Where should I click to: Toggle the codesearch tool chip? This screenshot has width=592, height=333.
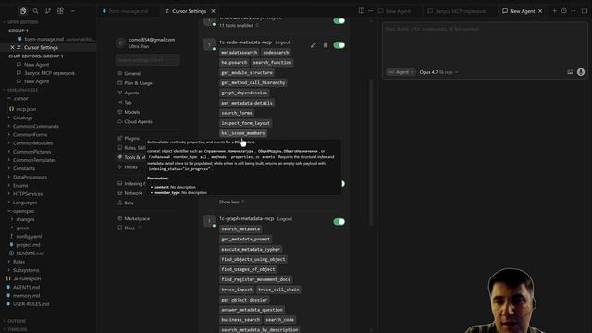pos(276,53)
